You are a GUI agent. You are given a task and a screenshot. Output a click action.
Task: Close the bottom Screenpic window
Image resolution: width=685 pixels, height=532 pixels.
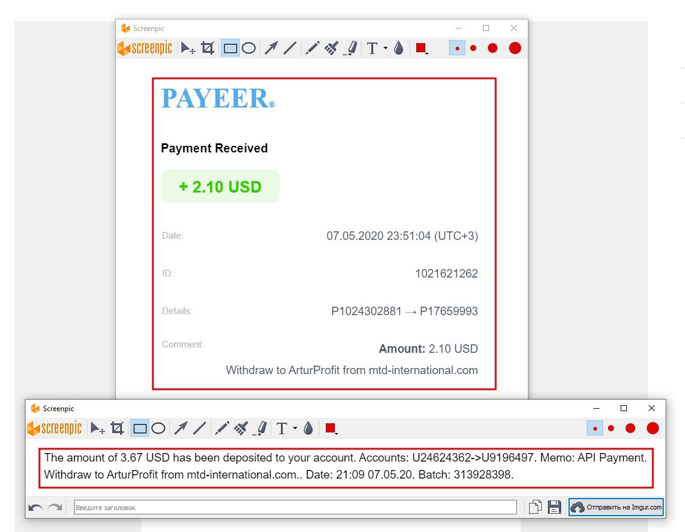652,408
